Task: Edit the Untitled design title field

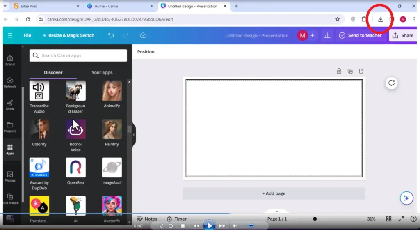Action: tap(257, 35)
